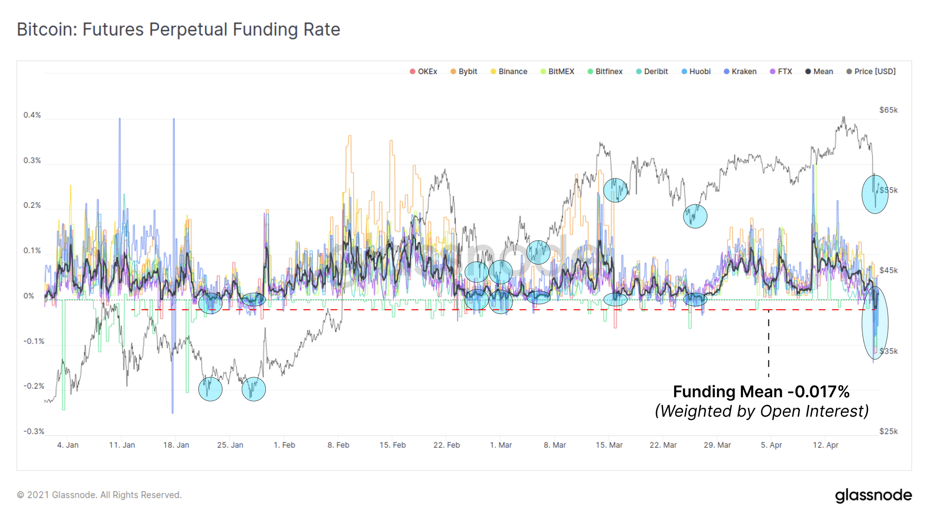Toggle FTX series in legend
The height and width of the screenshot is (520, 928).
[x=784, y=71]
